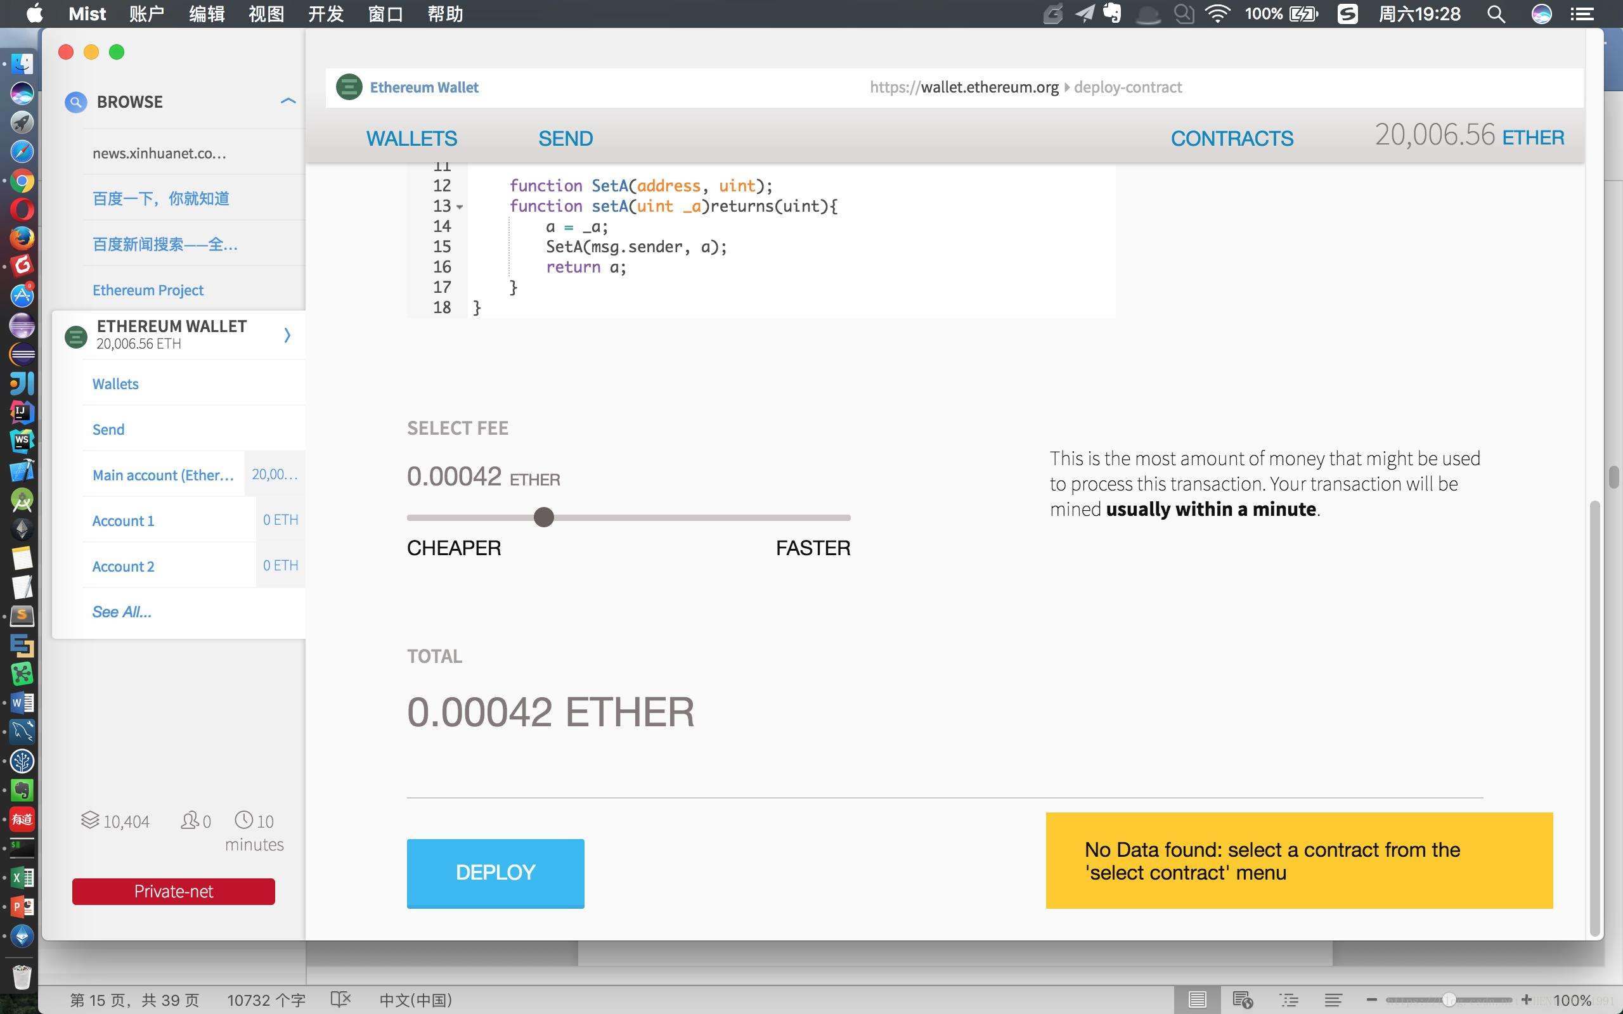This screenshot has width=1623, height=1014.
Task: Click Spotlight search icon in menu bar
Action: (x=1496, y=14)
